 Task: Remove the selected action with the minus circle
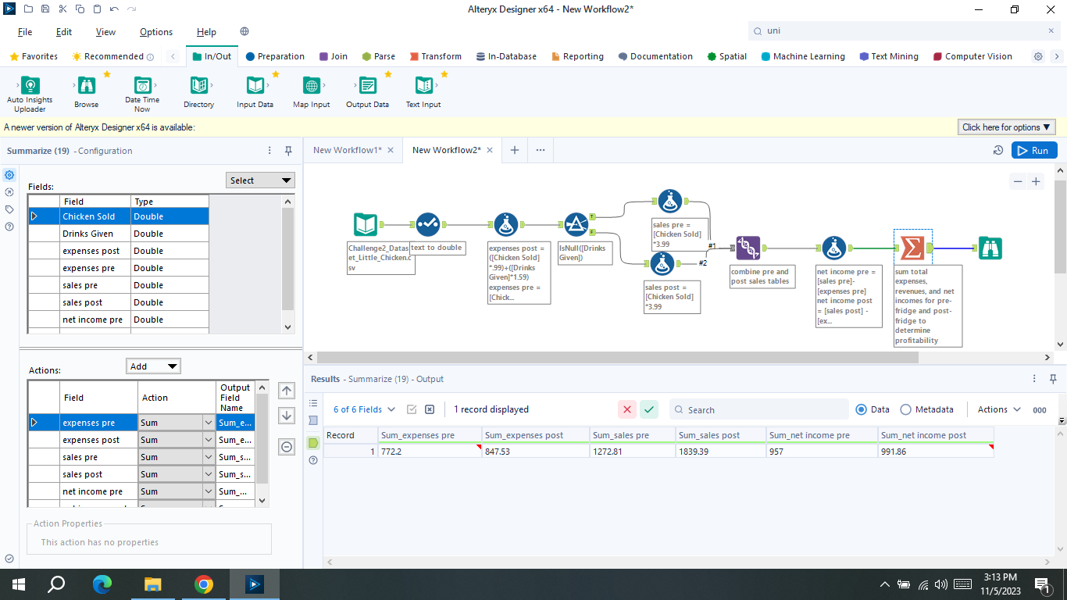[x=287, y=447]
